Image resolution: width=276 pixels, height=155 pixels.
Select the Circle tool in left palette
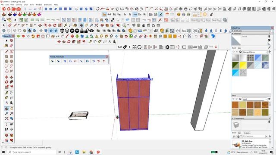pos(6,61)
